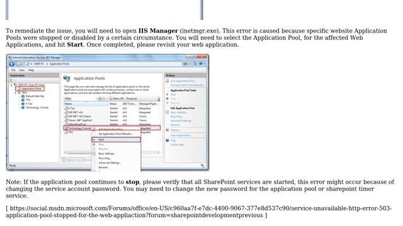Click Recycle in the Actions pane
Image resolution: width=403 pixels, height=226 pixels.
point(175,103)
